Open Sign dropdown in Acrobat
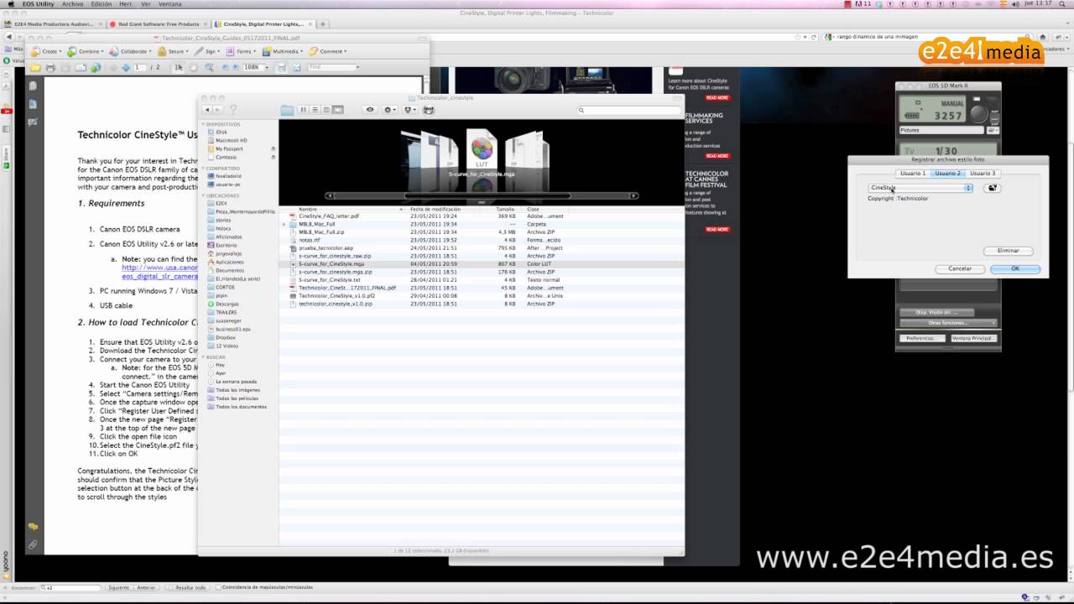This screenshot has width=1074, height=604. 208,51
